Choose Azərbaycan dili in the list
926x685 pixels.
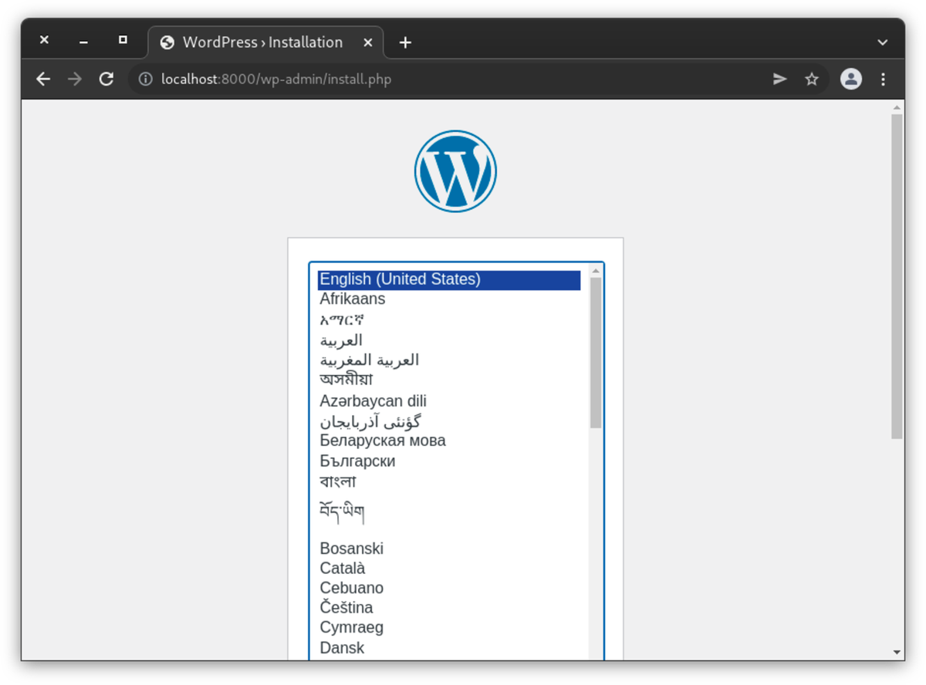pos(373,401)
